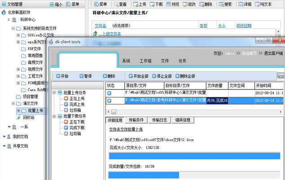Collapse the 批量上传任务 tree node
This screenshot has height=180, width=285.
click(55, 93)
